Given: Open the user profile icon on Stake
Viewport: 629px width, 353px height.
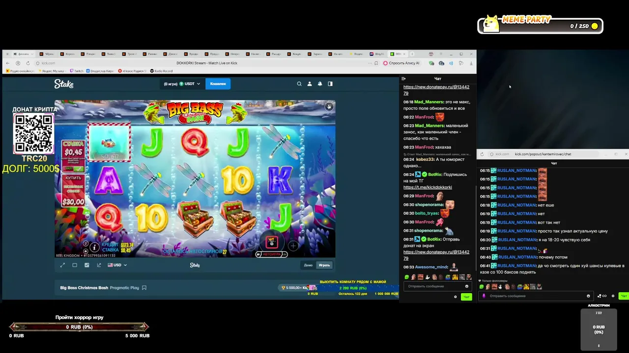Looking at the screenshot, I should 310,84.
